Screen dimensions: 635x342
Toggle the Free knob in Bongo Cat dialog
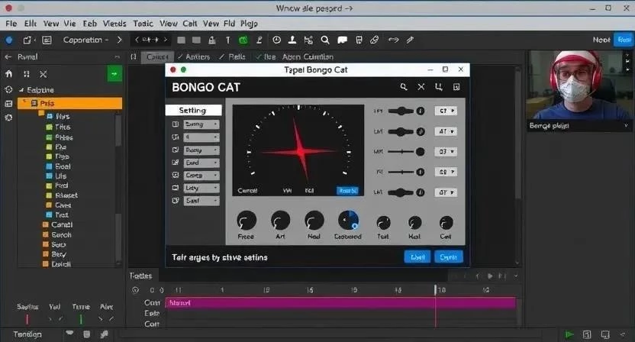246,221
